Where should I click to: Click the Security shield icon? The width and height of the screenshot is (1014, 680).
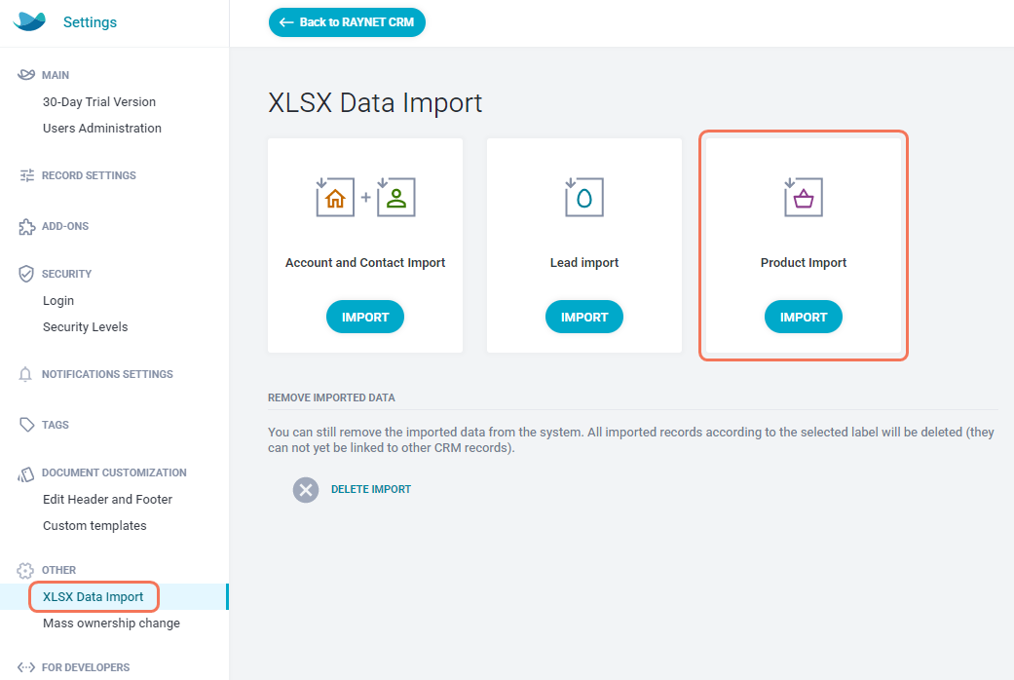click(x=27, y=274)
